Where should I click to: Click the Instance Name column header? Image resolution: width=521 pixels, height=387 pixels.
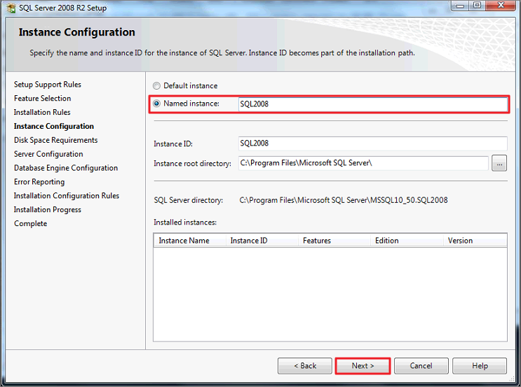click(190, 241)
